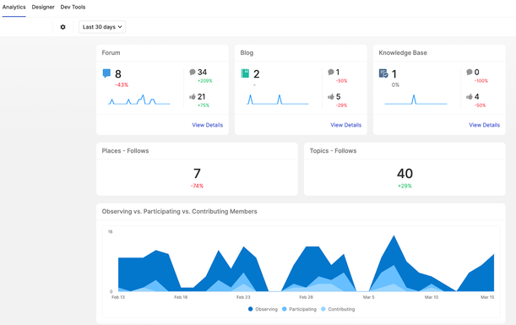Click the Knowledge Base document icon
The width and height of the screenshot is (516, 325).
coord(383,73)
